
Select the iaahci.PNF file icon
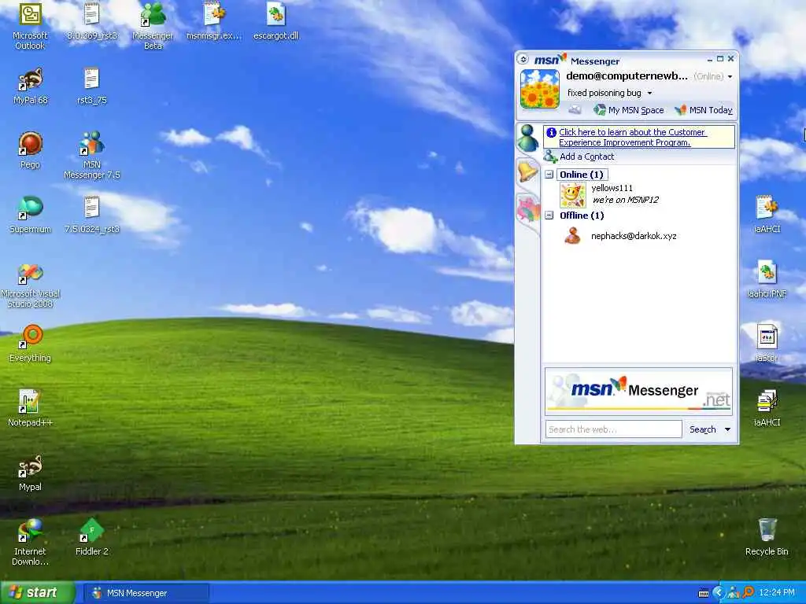coord(767,279)
